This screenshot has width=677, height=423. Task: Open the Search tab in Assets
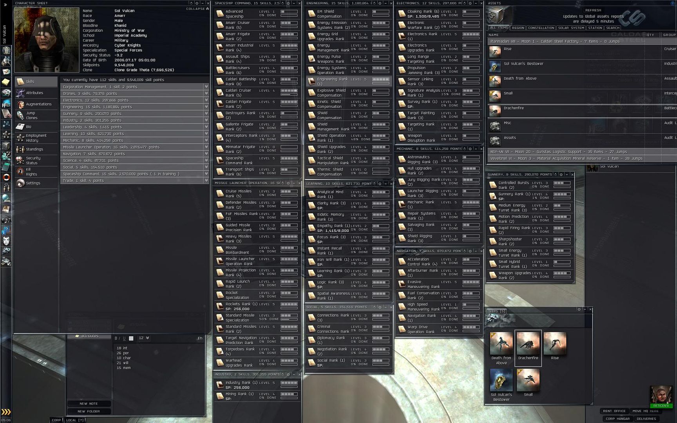(612, 28)
